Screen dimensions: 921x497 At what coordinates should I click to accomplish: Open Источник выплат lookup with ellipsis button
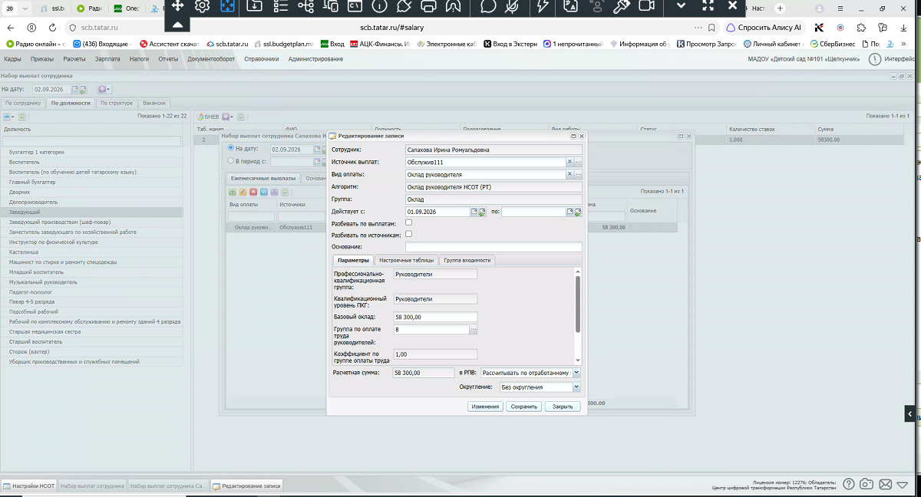(x=578, y=163)
